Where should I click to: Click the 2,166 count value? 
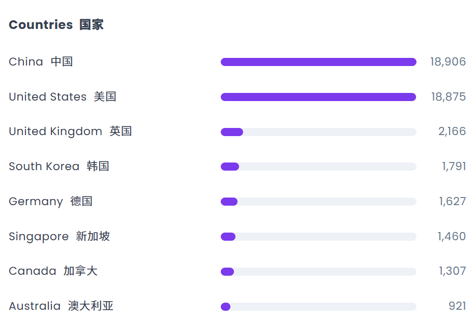(x=452, y=132)
